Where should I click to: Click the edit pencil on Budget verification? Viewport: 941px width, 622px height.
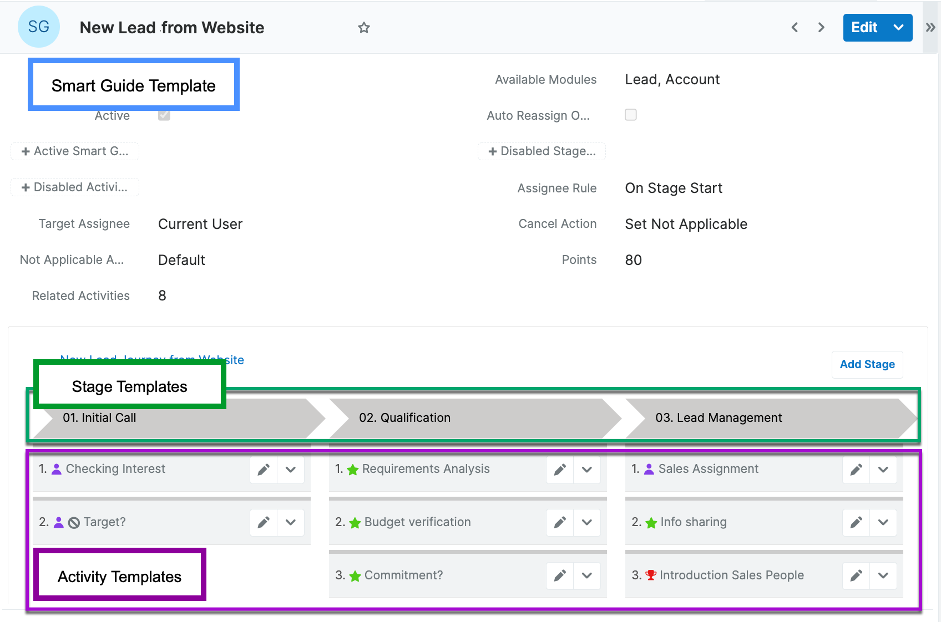point(559,522)
